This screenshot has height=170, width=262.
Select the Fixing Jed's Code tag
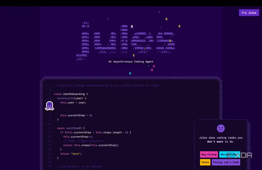(x=226, y=162)
